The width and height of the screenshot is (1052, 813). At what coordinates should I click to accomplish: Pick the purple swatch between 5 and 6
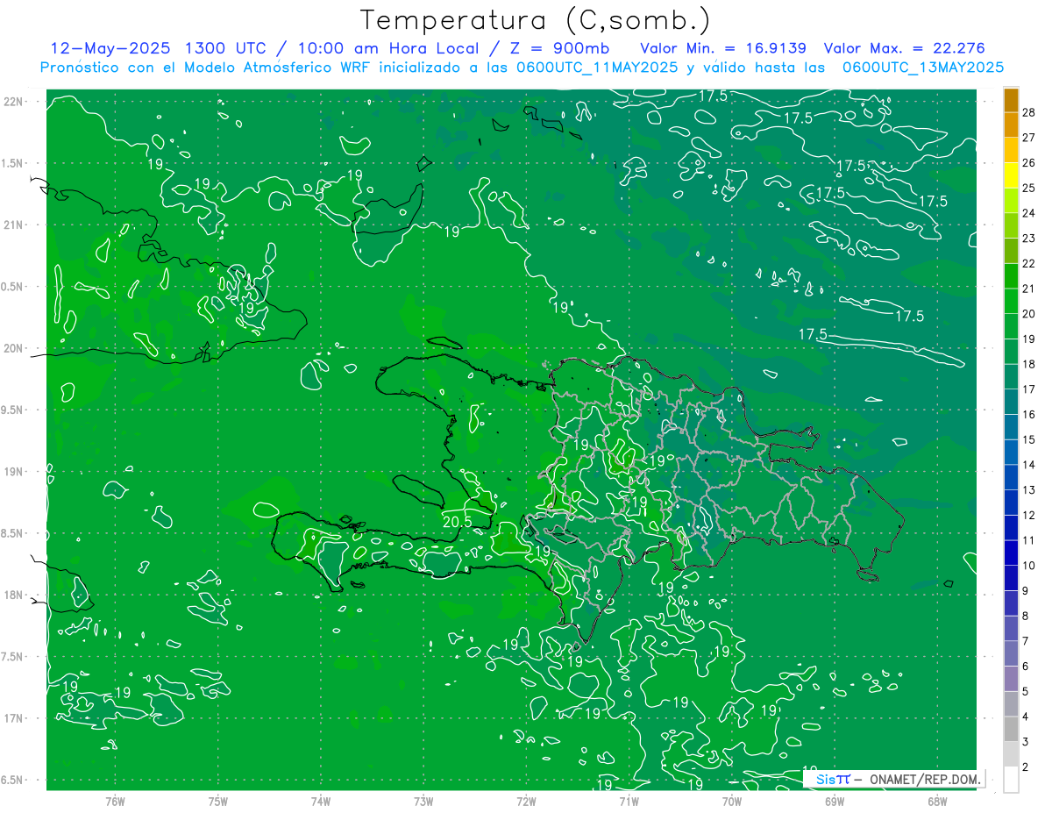1012,678
